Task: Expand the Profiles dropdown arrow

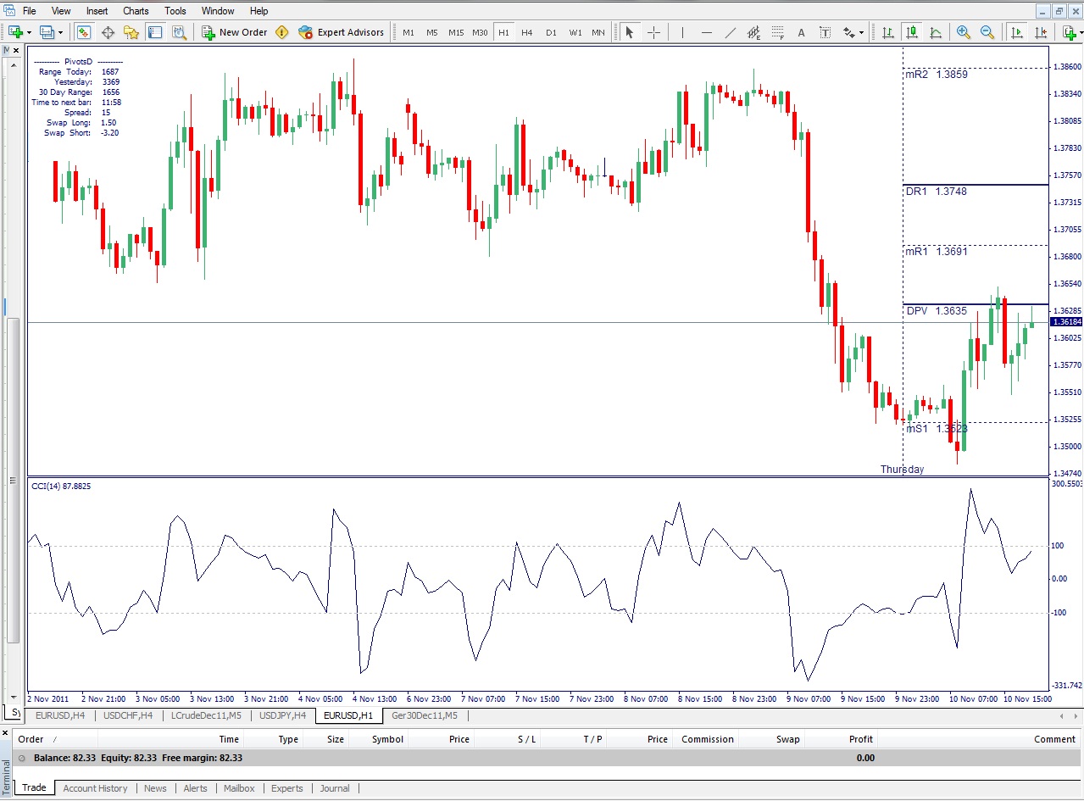Action: tap(60, 32)
